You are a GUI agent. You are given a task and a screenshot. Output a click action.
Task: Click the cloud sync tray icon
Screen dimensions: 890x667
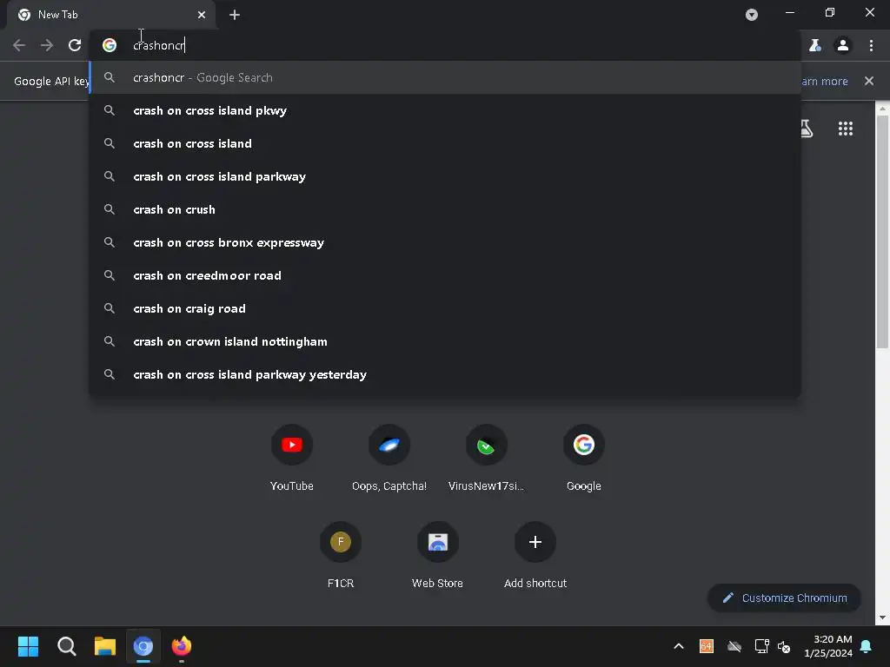(x=734, y=646)
